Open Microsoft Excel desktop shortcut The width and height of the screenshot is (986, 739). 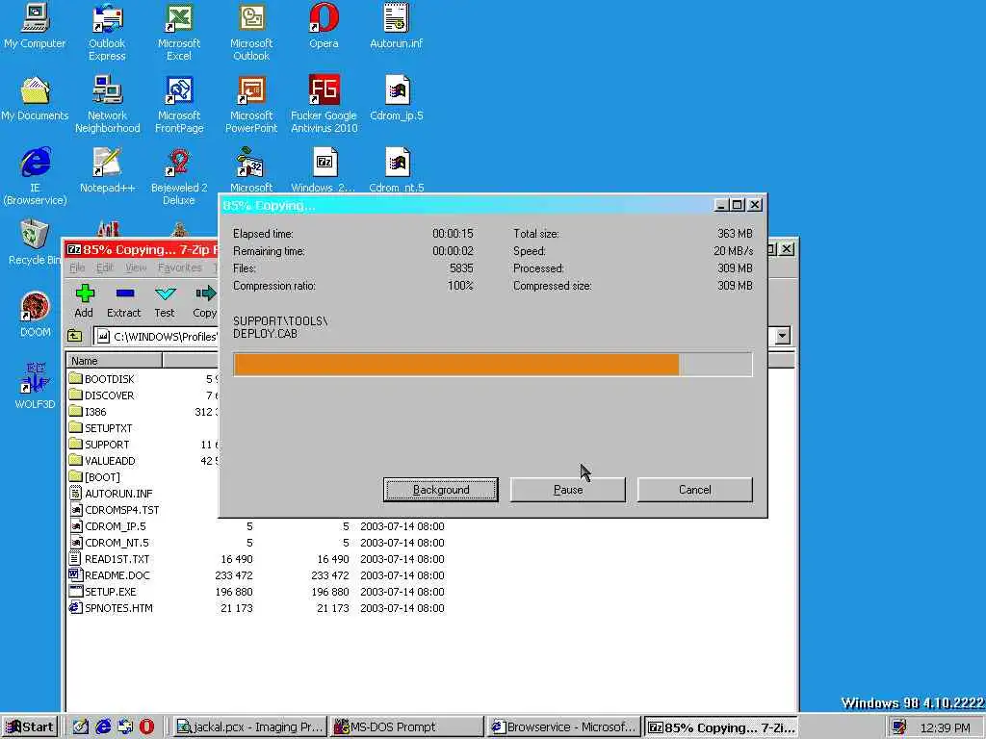pos(179,32)
